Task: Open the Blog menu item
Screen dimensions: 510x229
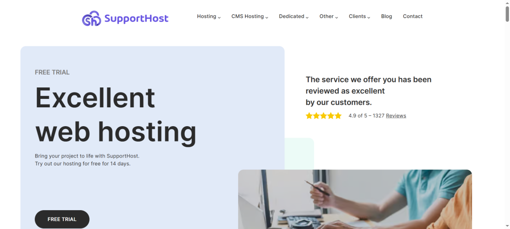Action: (386, 16)
